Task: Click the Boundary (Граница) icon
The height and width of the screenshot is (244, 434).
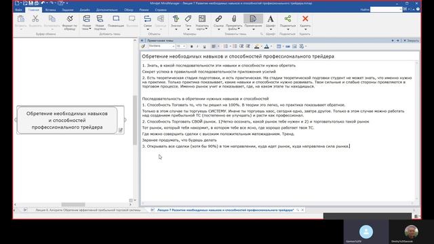Action: 161,19
